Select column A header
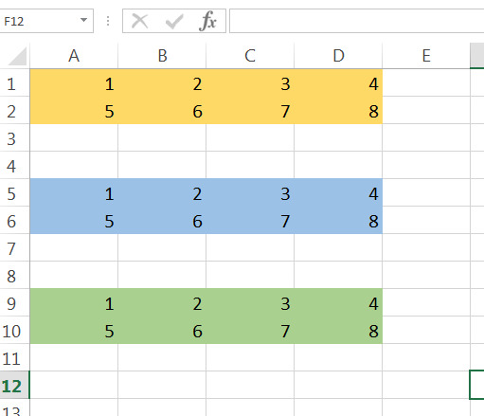Screen dimensions: 484x416 pyautogui.click(x=74, y=56)
